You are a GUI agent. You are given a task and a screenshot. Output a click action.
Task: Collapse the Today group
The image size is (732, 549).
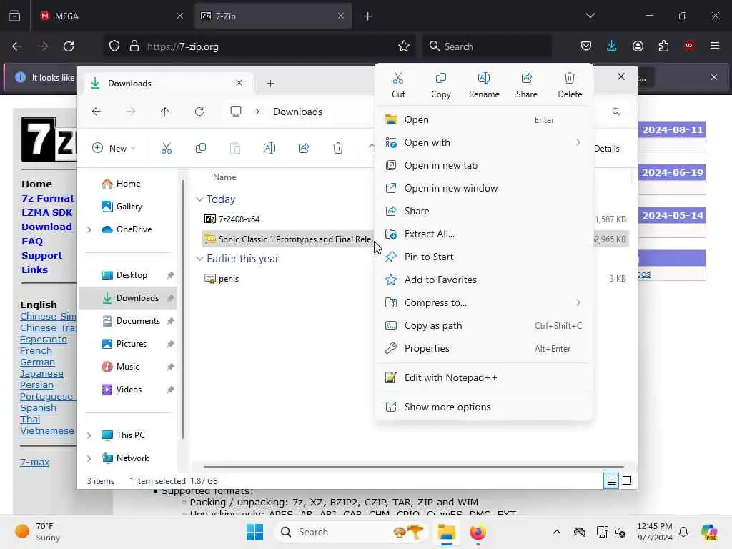[x=200, y=199]
